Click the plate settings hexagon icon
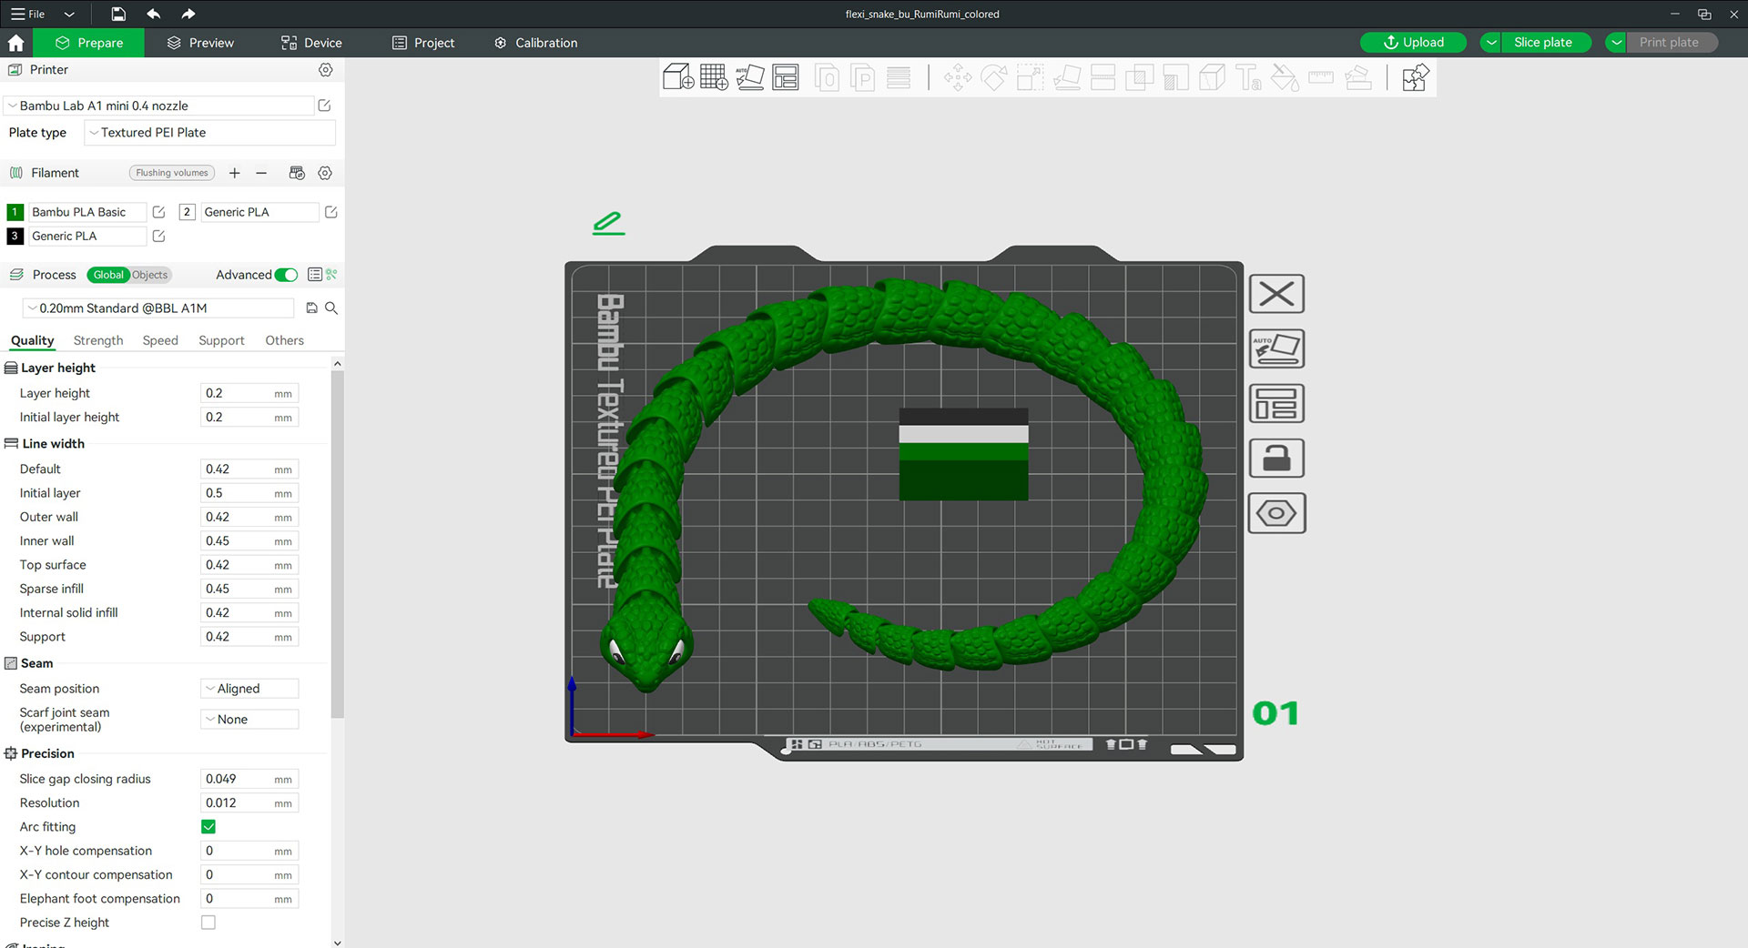Viewport: 1748px width, 948px height. point(1276,513)
